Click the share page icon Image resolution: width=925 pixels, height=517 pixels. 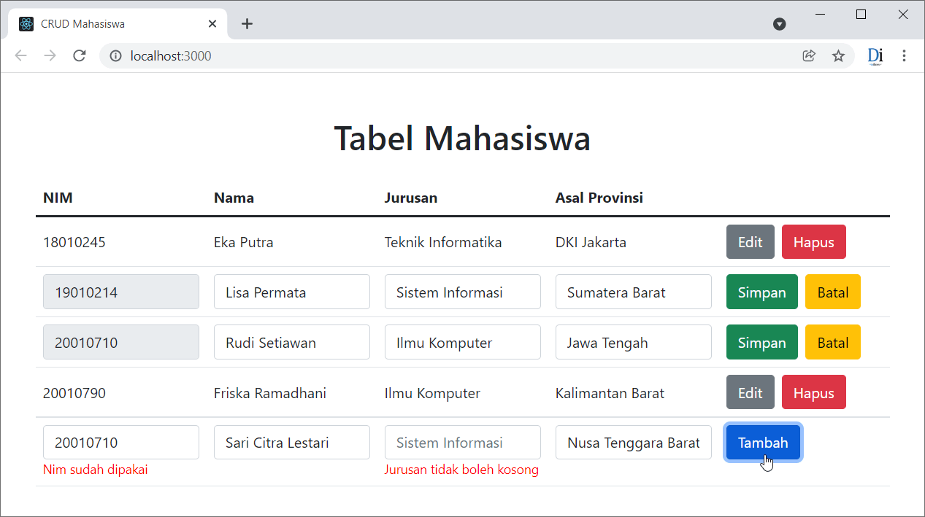pyautogui.click(x=809, y=55)
